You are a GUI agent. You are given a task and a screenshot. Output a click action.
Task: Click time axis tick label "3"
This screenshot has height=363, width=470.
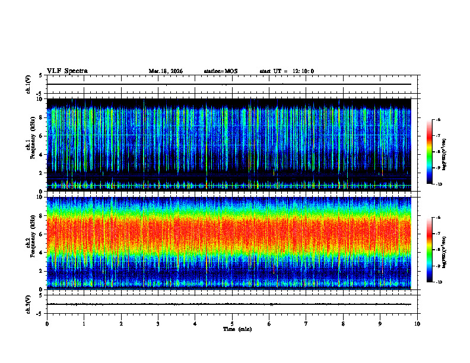(x=158, y=324)
